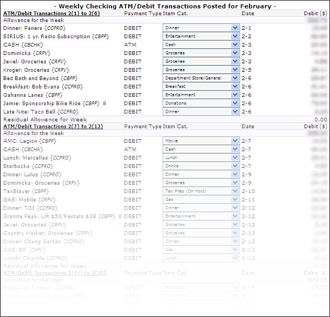Click 'Residual Allowance for Week' 0.00 value
This screenshot has width=330, height=317.
click(x=321, y=120)
